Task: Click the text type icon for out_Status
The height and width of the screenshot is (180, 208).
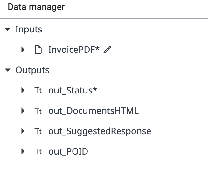Action: (x=38, y=90)
